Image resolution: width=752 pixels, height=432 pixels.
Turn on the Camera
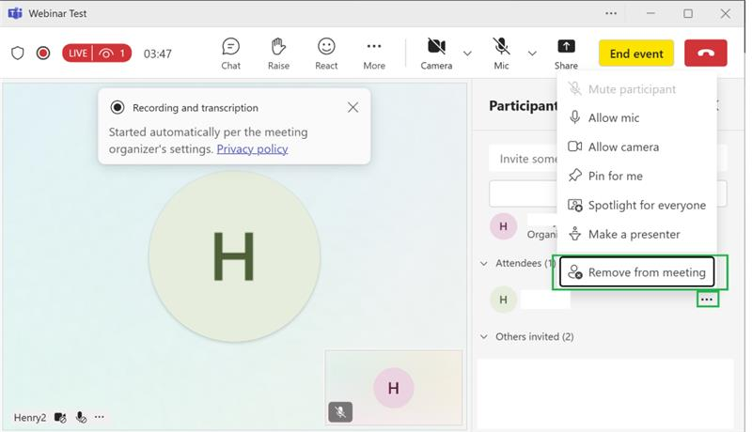436,54
